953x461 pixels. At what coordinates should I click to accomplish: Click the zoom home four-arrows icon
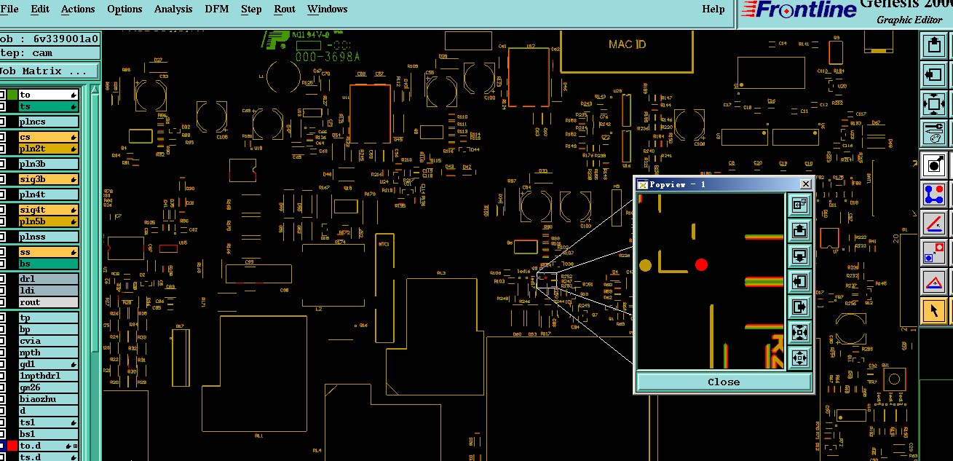coord(934,104)
